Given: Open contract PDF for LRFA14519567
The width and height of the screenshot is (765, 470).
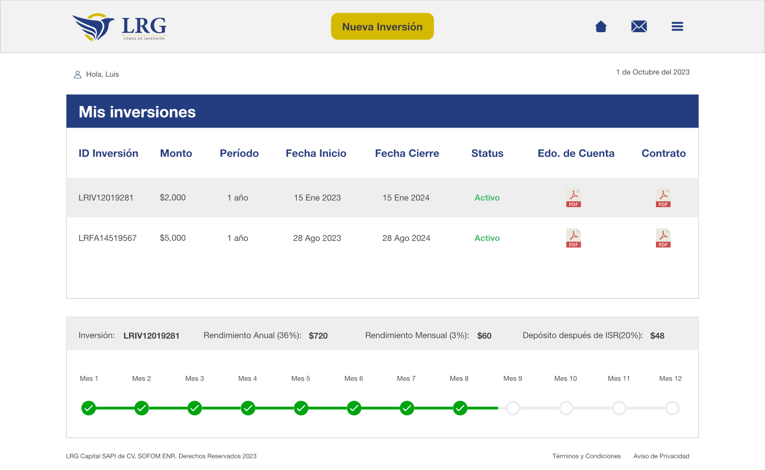Looking at the screenshot, I should [x=663, y=238].
